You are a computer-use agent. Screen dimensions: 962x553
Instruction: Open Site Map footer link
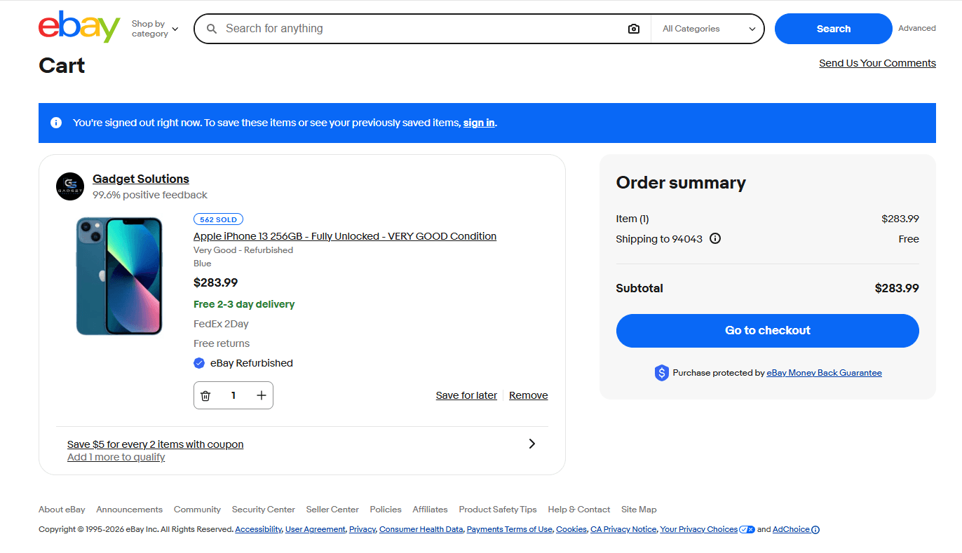(639, 510)
